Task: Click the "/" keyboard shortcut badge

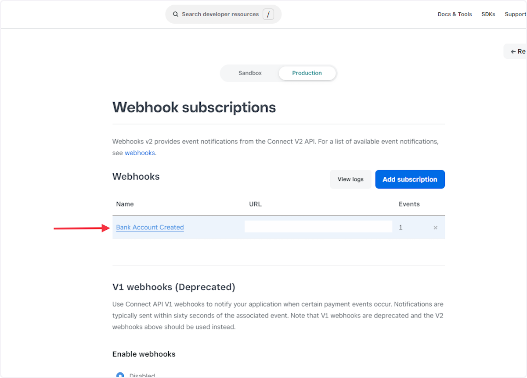Action: tap(268, 14)
